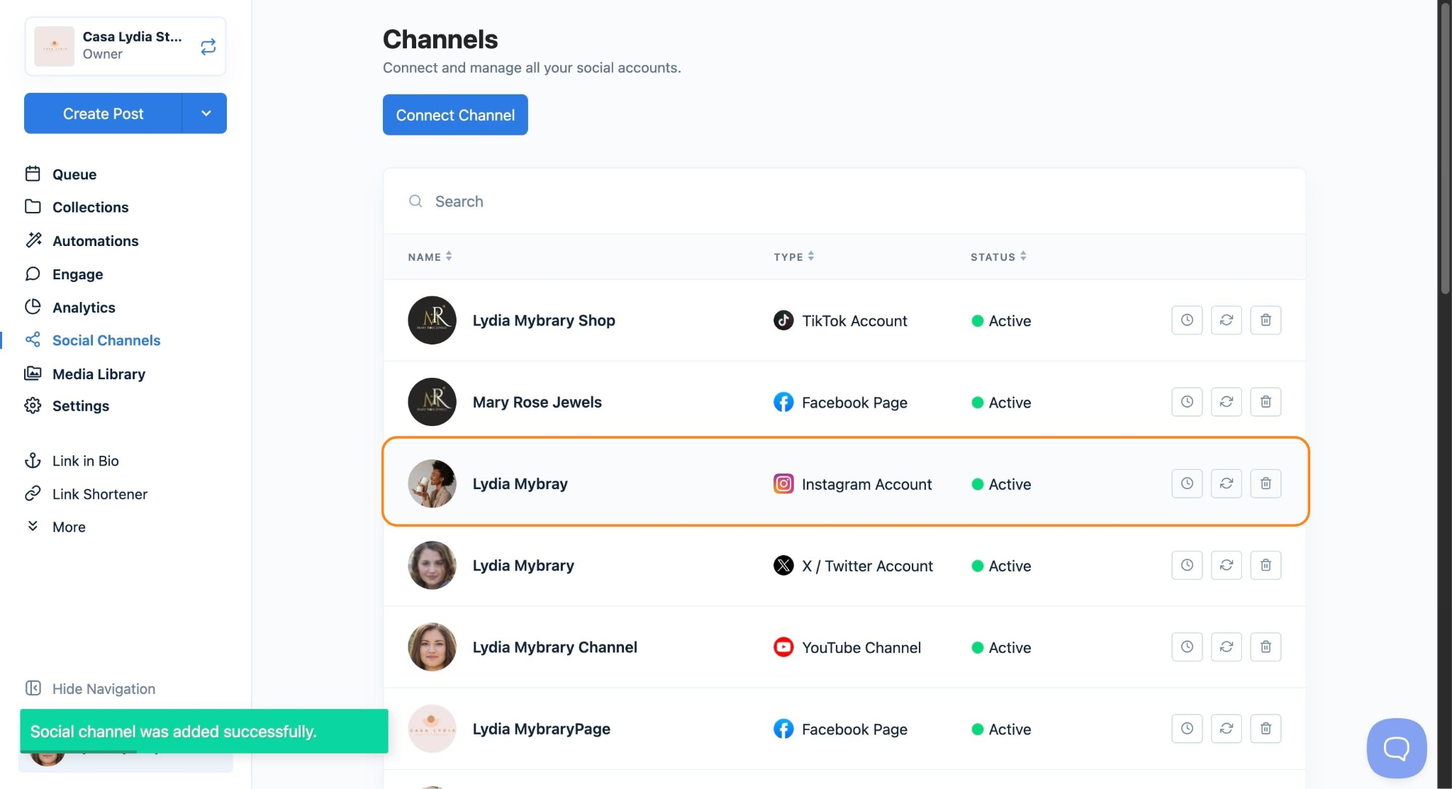Open Media Library from sidebar
Viewport: 1452px width, 789px height.
tap(98, 374)
